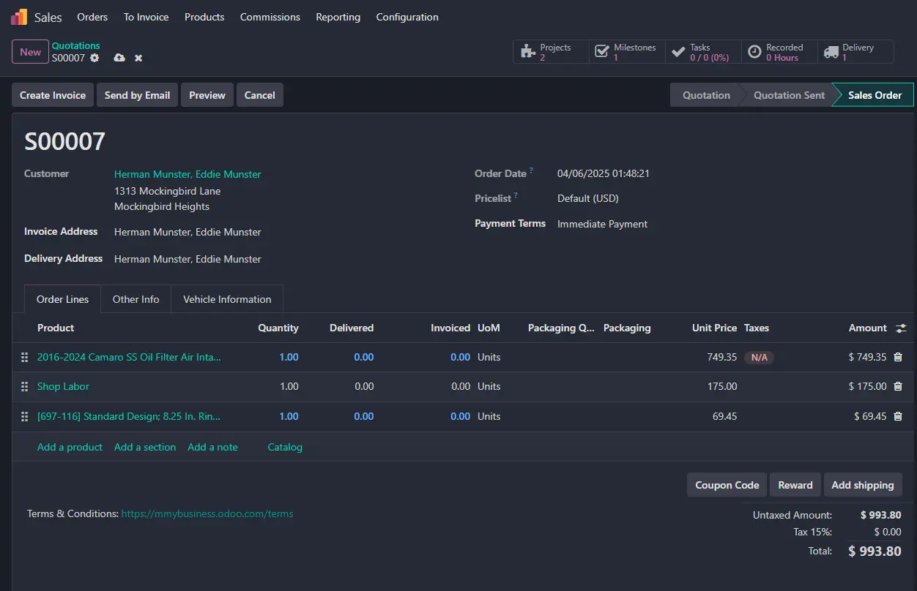Delete the Shop Labor line with trash icon

[898, 386]
